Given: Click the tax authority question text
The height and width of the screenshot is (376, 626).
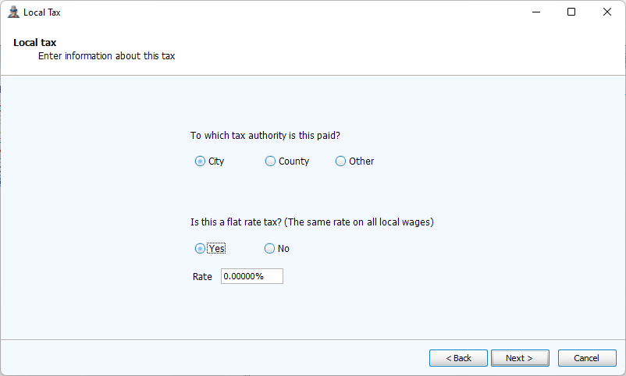Looking at the screenshot, I should coord(265,136).
